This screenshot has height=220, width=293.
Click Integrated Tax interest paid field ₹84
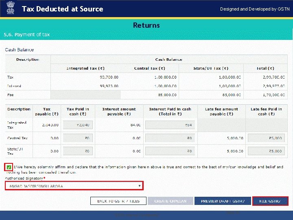[170, 125]
